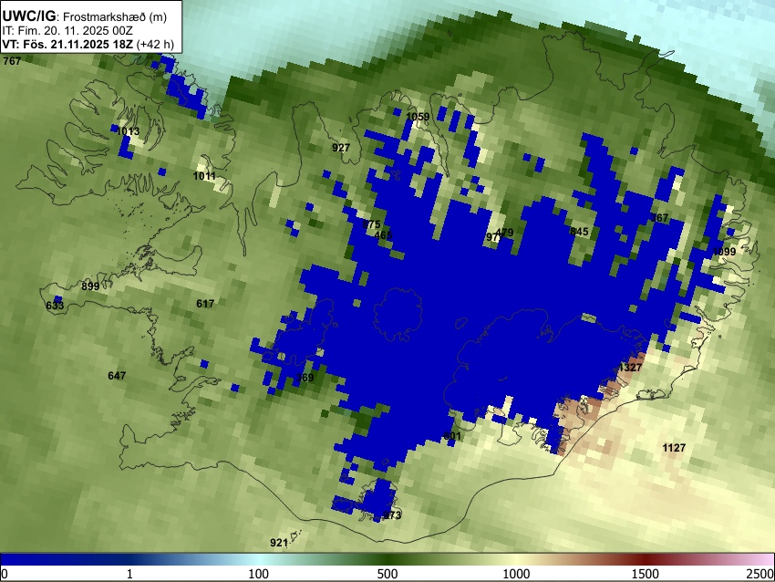Screen dimensions: 775x582
Task: Click the map value 479
Action: (x=504, y=233)
